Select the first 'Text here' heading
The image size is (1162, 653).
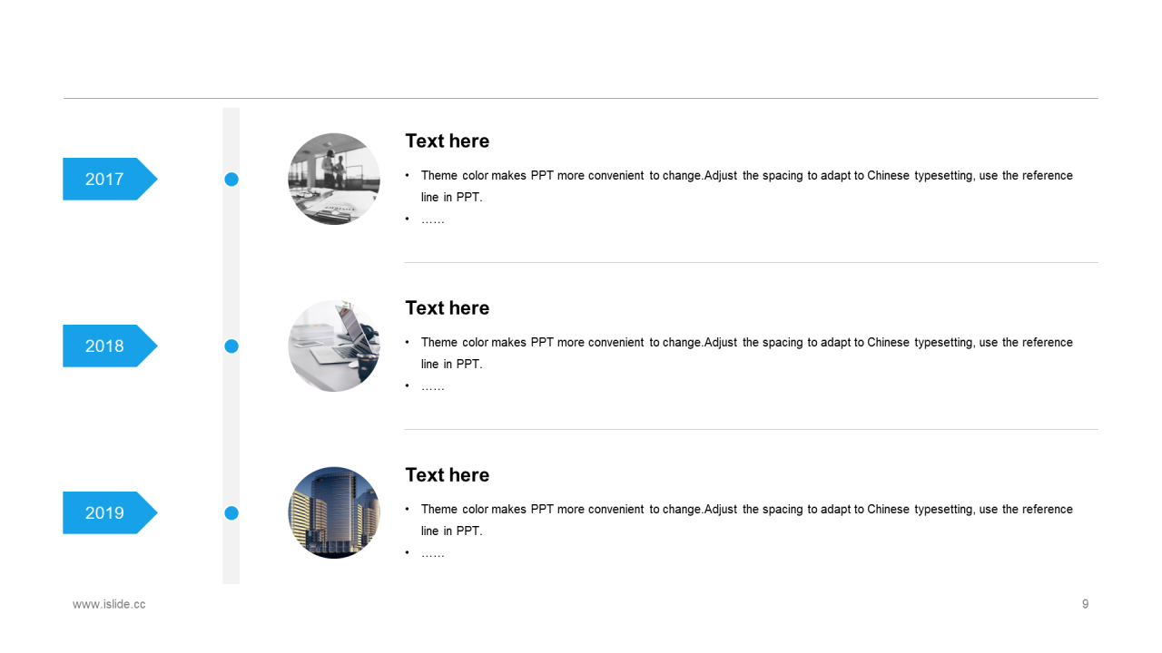pos(447,141)
